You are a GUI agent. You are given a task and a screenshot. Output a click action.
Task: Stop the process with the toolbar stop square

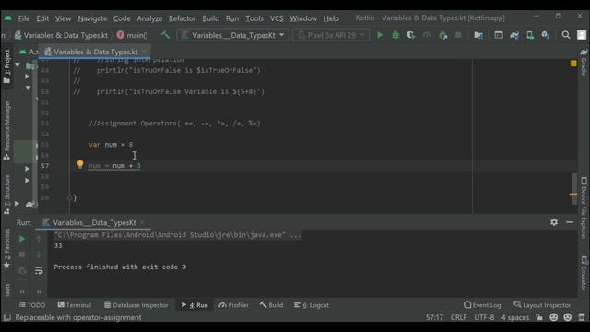(458, 35)
